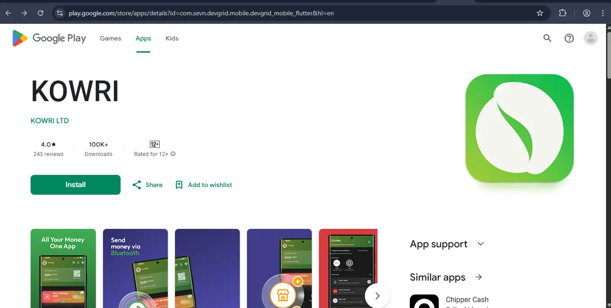611x308 pixels.
Task: Click the Google Play logo
Action: tap(49, 38)
